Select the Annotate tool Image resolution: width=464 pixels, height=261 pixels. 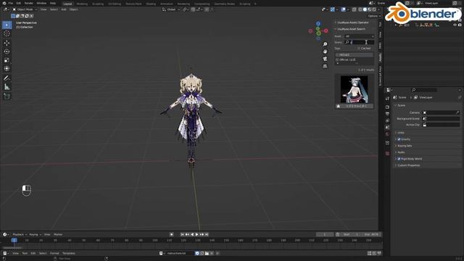(x=7, y=78)
